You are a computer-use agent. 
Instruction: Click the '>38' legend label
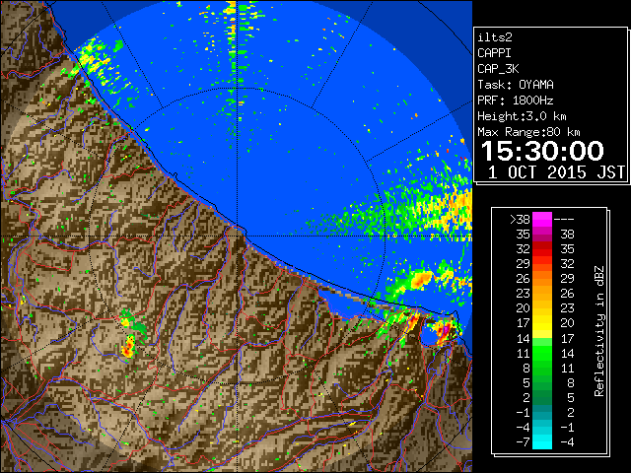coord(520,219)
